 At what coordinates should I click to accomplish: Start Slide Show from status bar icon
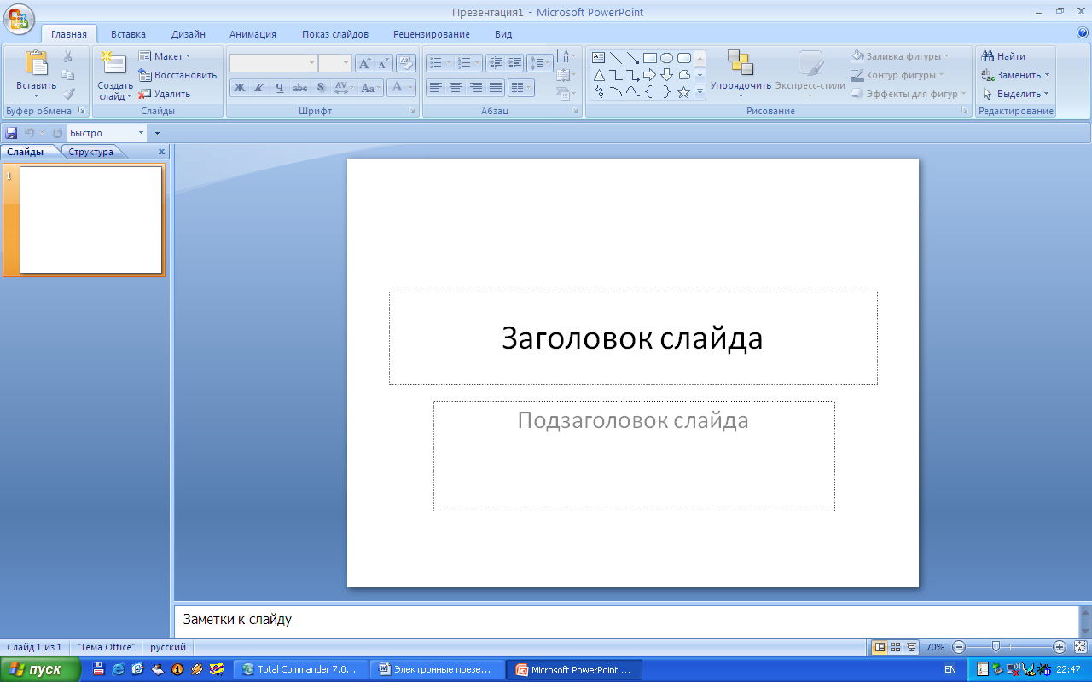tap(911, 647)
